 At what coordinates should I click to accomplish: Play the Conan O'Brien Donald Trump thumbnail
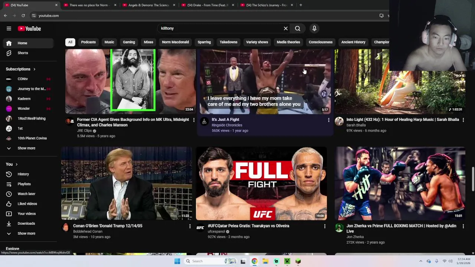(127, 184)
